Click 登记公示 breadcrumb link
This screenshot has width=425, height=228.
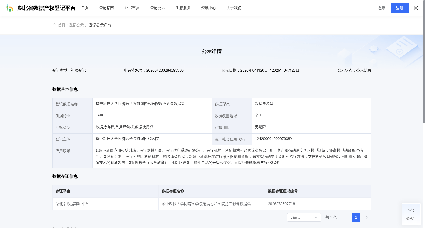coord(76,25)
